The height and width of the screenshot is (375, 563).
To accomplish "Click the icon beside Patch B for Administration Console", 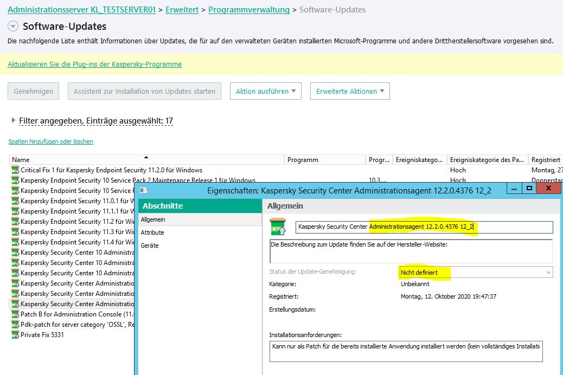I will click(x=15, y=314).
